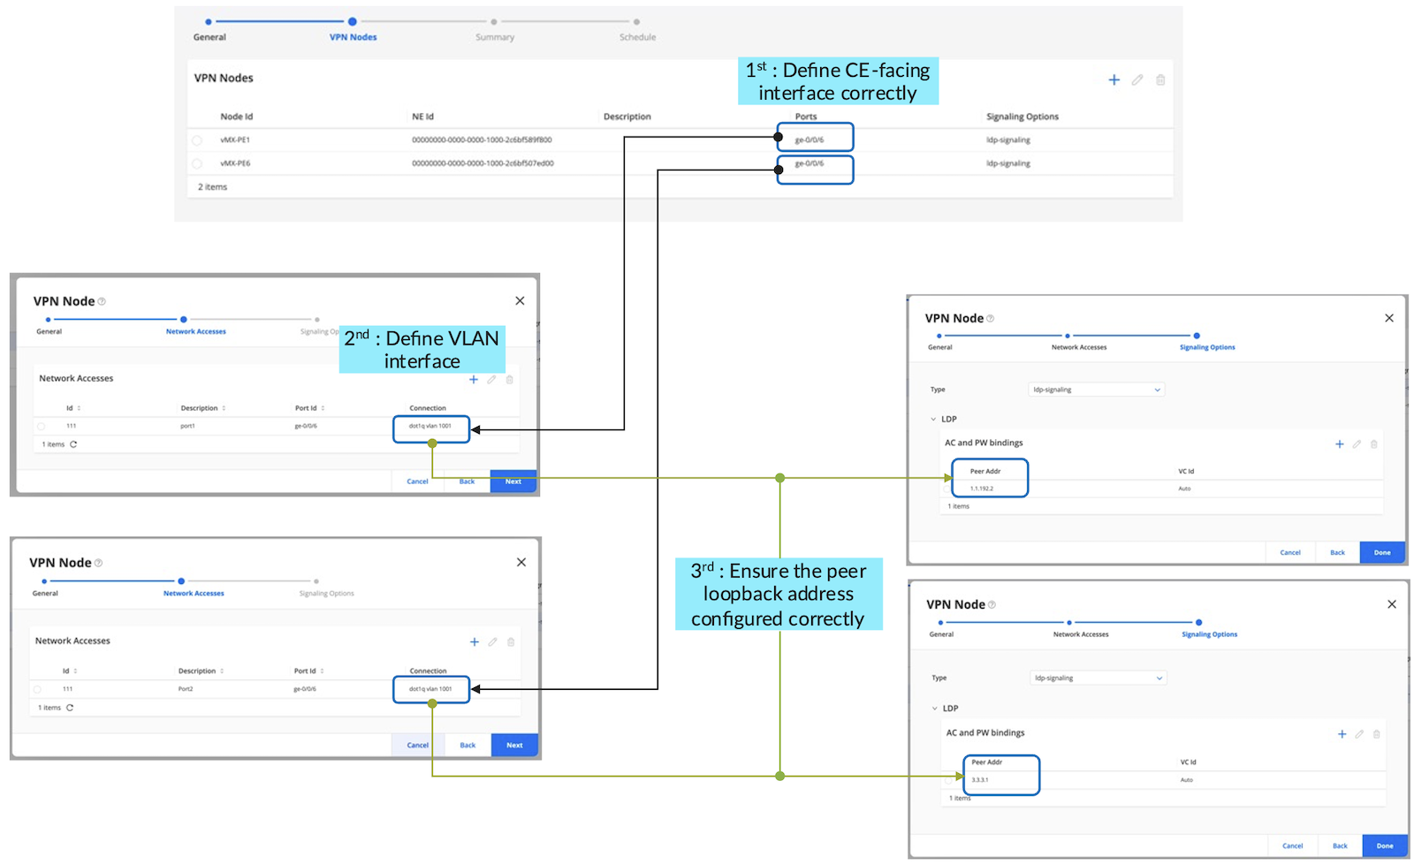Image resolution: width=1414 pixels, height=864 pixels.
Task: Click edit pencil in the port1 Network Accesses dialog
Action: (x=491, y=379)
